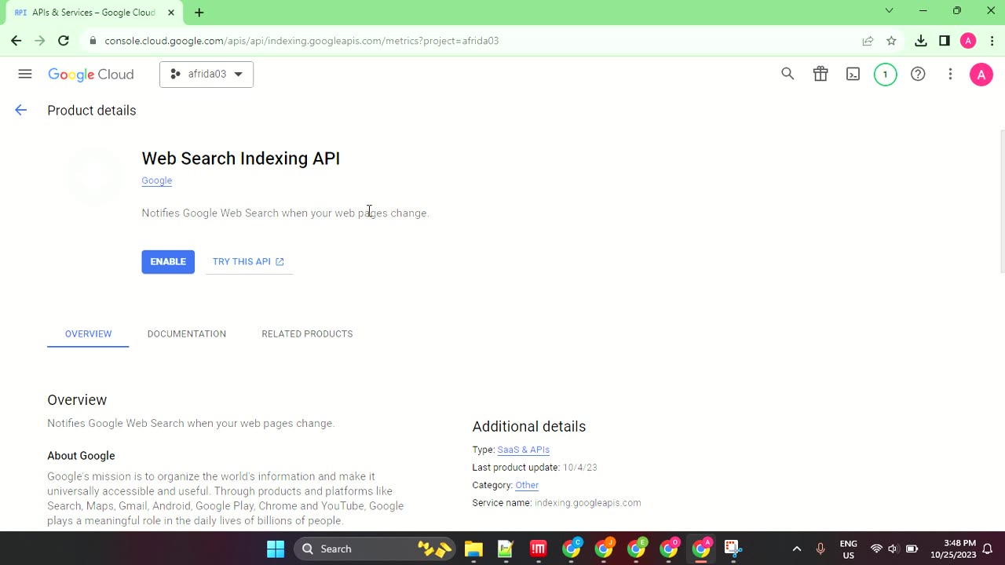1005x565 pixels.
Task: Open the console settings three-dot menu
Action: coord(950,74)
